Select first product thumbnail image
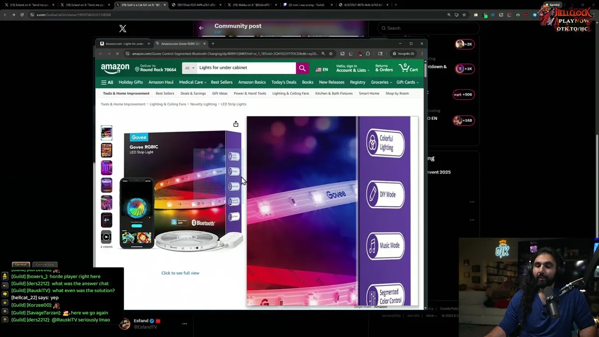This screenshot has height=337, width=599. (106, 133)
